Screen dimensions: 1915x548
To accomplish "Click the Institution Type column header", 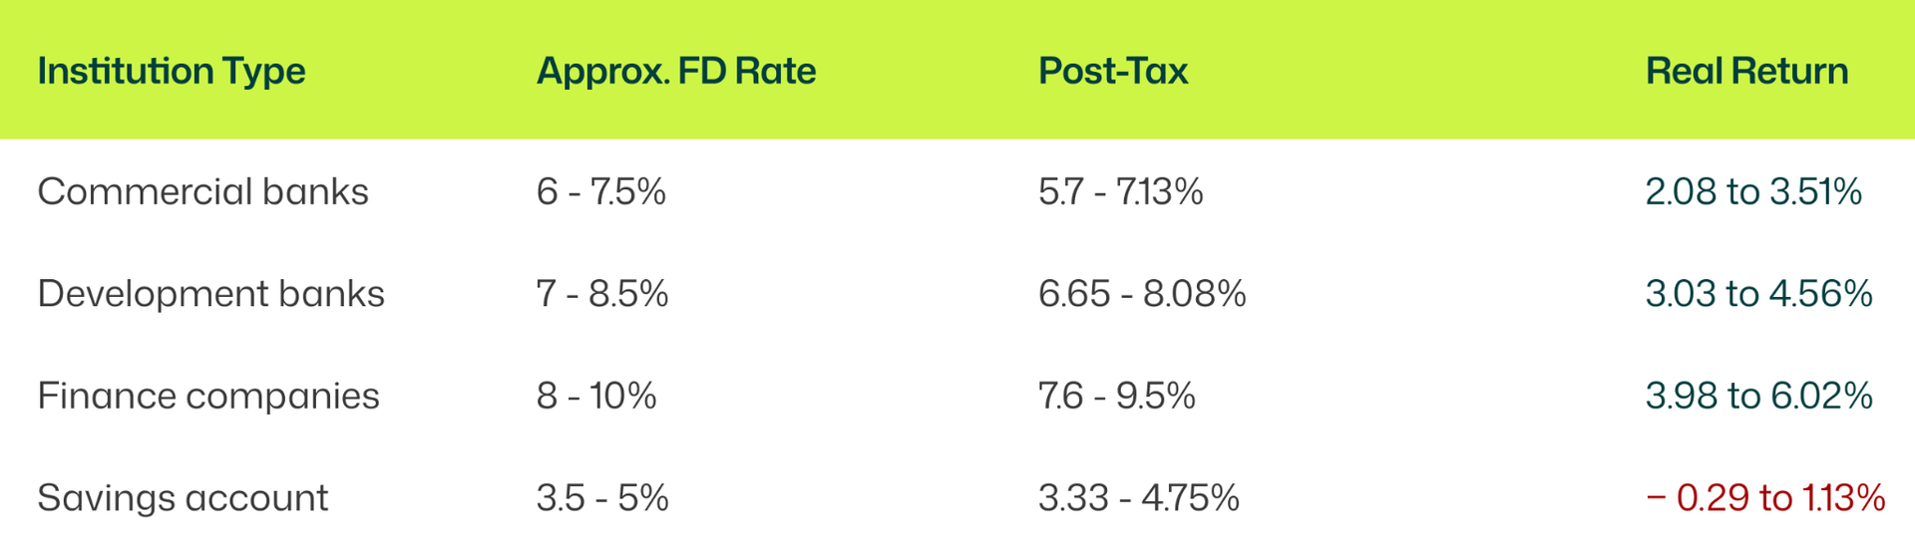I will pos(171,72).
